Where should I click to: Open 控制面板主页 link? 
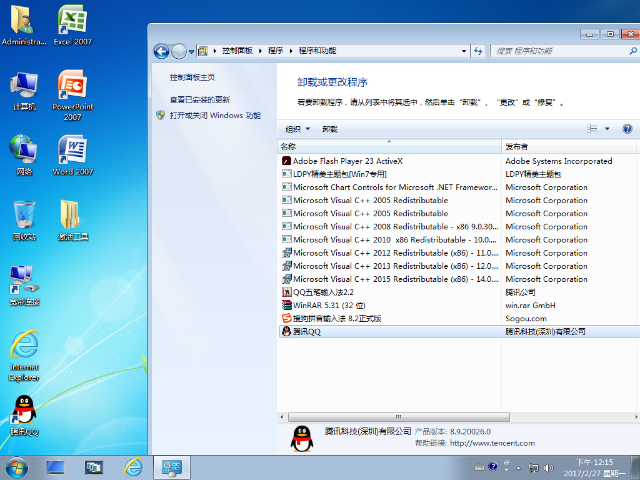click(x=192, y=77)
